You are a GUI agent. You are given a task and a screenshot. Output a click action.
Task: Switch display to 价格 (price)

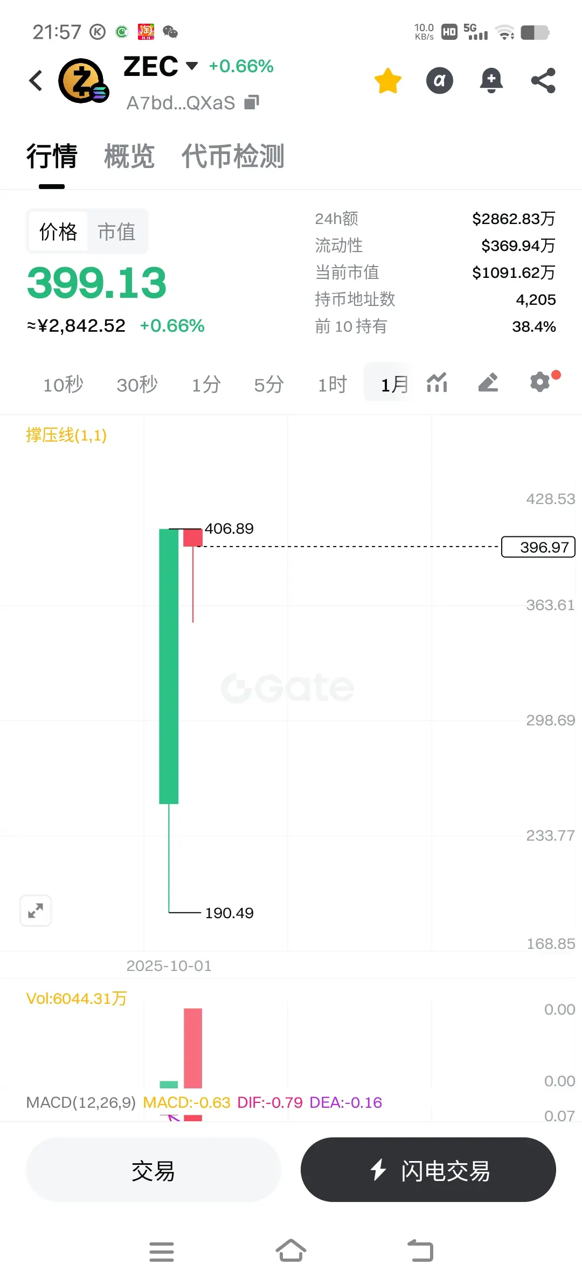pos(58,232)
